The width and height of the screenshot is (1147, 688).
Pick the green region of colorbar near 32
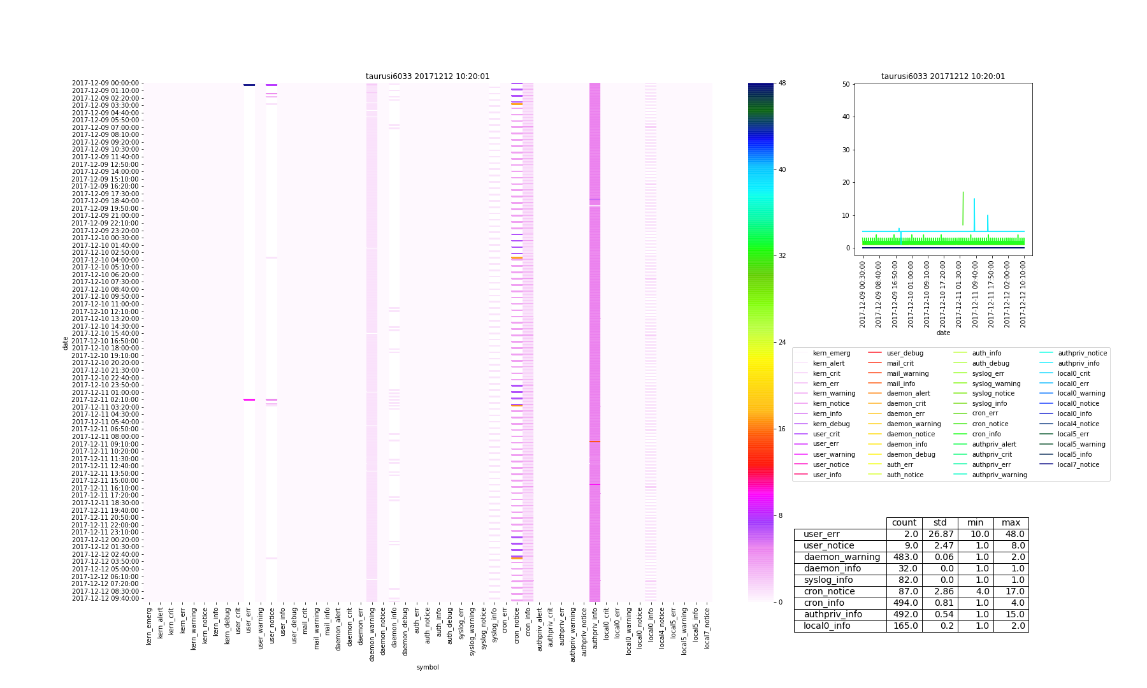(761, 256)
